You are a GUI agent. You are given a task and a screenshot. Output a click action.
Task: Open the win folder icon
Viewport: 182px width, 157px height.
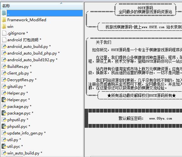click(x=4, y=27)
